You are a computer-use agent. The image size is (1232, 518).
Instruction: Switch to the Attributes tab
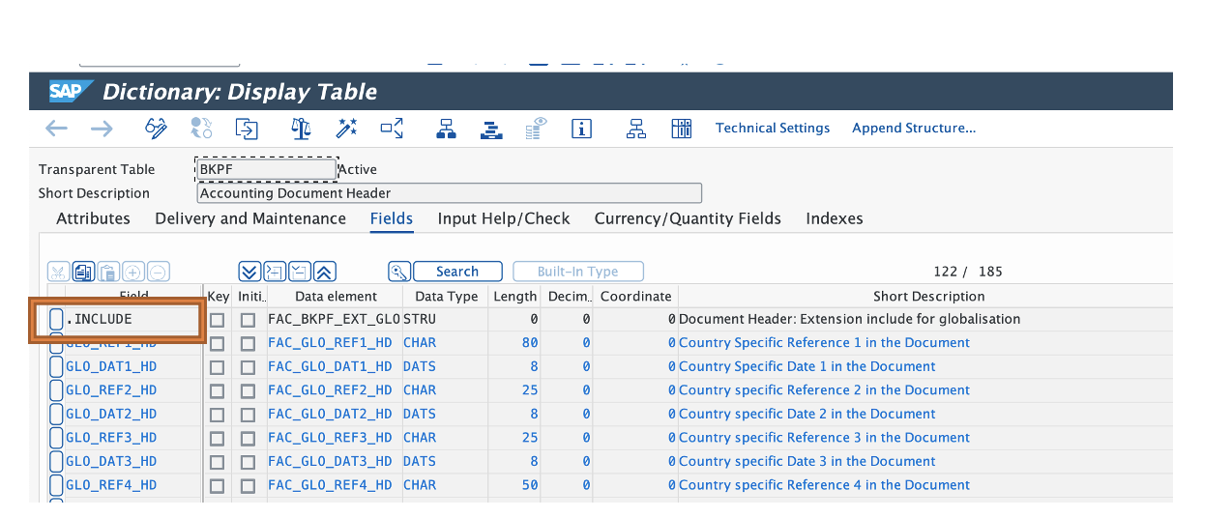click(93, 218)
